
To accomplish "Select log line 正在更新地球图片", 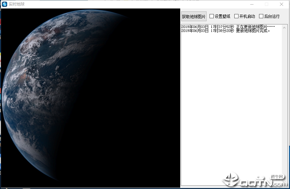I will [228, 27].
